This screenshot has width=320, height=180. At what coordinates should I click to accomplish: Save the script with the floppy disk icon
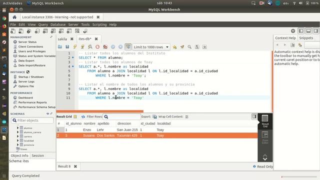tap(67, 47)
